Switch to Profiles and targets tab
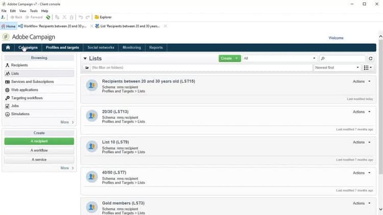The width and height of the screenshot is (383, 215). [x=62, y=47]
